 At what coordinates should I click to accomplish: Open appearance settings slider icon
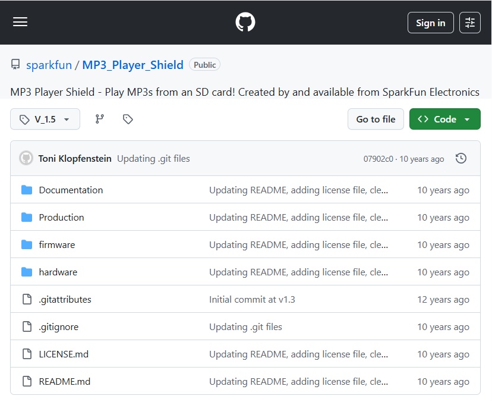[x=470, y=23]
